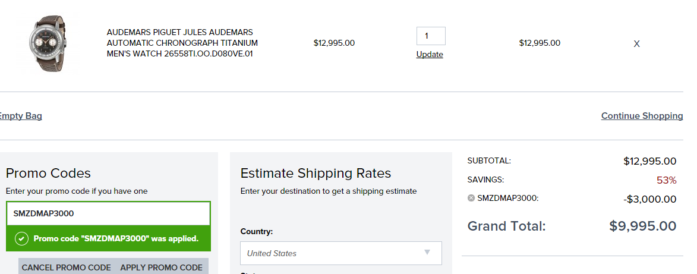Image resolution: width=697 pixels, height=274 pixels.
Task: Focus the quantity field showing 1
Action: tap(431, 36)
